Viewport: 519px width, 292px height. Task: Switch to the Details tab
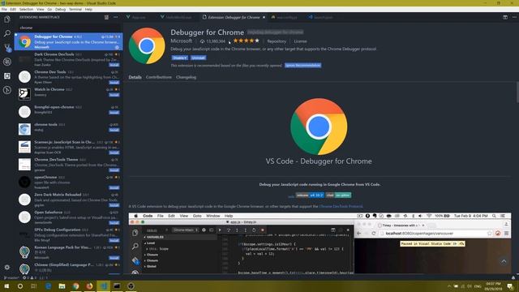[x=135, y=77]
